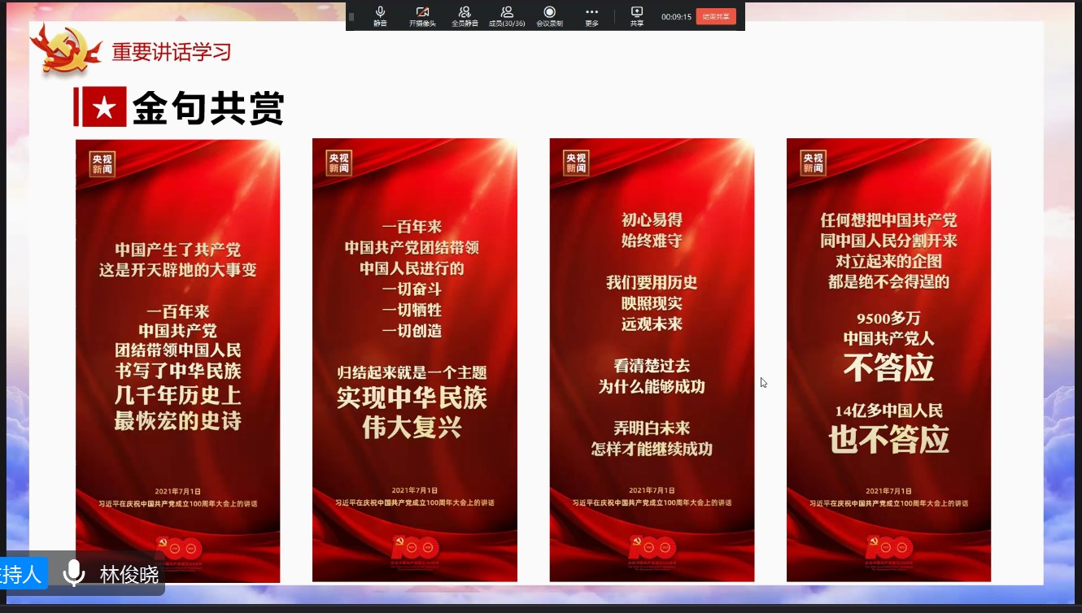The height and width of the screenshot is (613, 1082).
Task: Start meeting recording (会议录制)
Action: click(x=549, y=15)
